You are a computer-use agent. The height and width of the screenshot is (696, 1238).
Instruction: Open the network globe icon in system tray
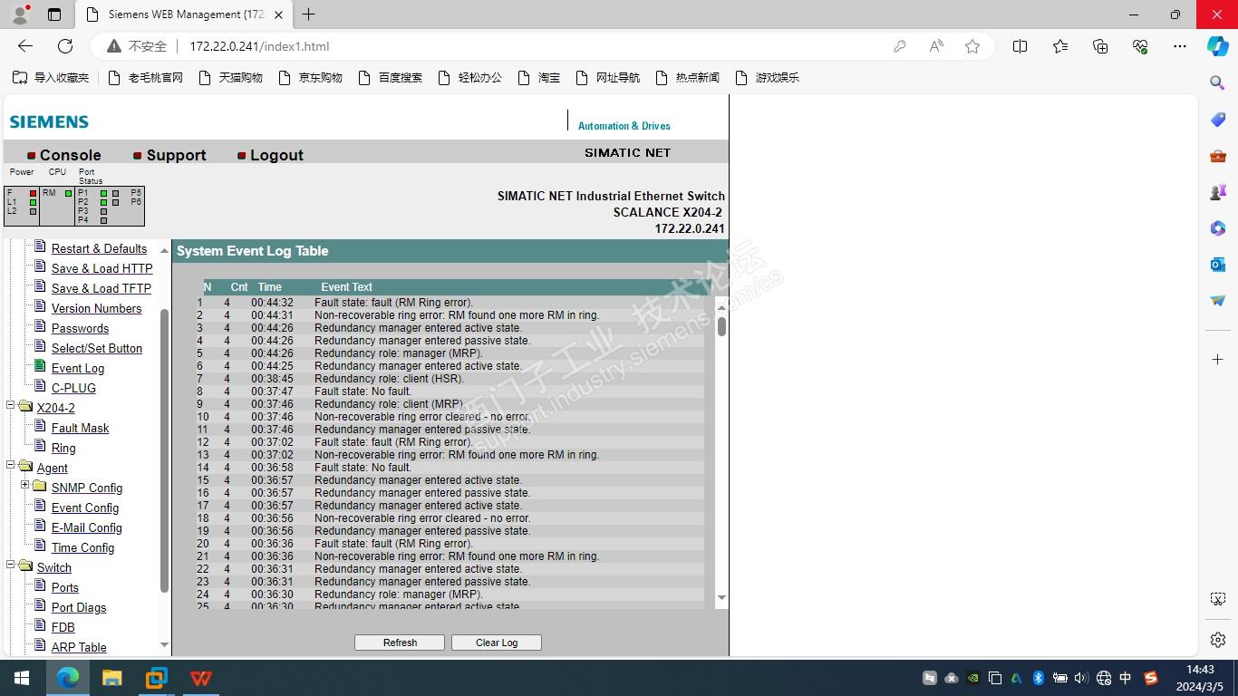pos(1103,678)
